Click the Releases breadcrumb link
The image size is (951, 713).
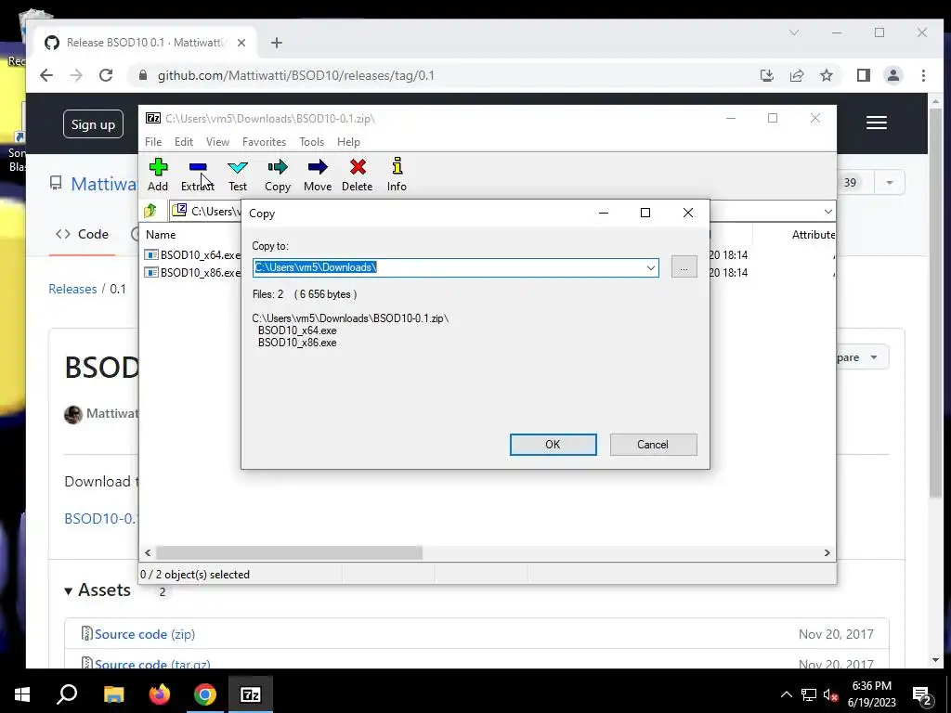point(72,289)
